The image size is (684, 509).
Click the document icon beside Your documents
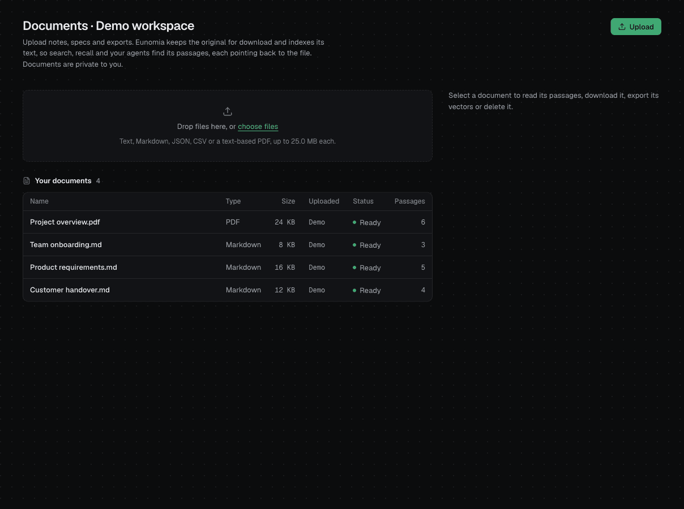click(x=27, y=181)
